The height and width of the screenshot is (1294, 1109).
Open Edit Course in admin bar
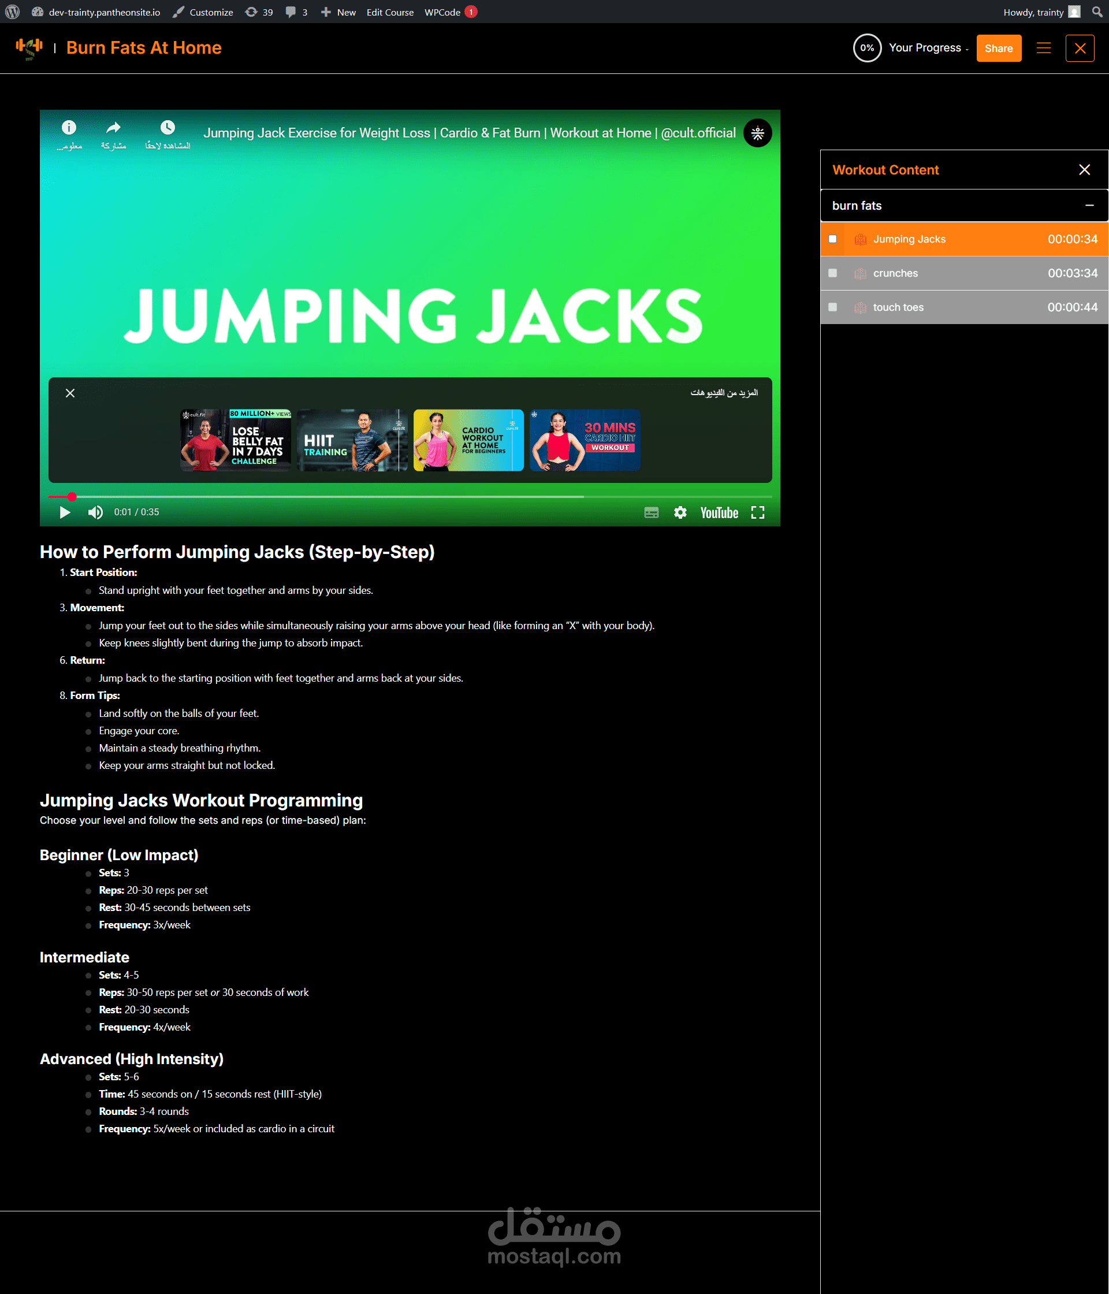click(x=390, y=12)
